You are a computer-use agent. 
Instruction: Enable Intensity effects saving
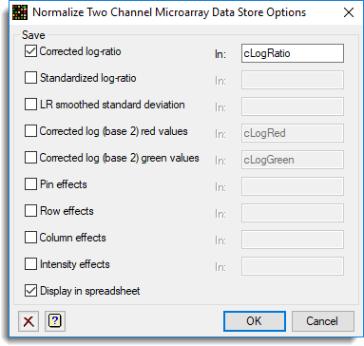(30, 264)
